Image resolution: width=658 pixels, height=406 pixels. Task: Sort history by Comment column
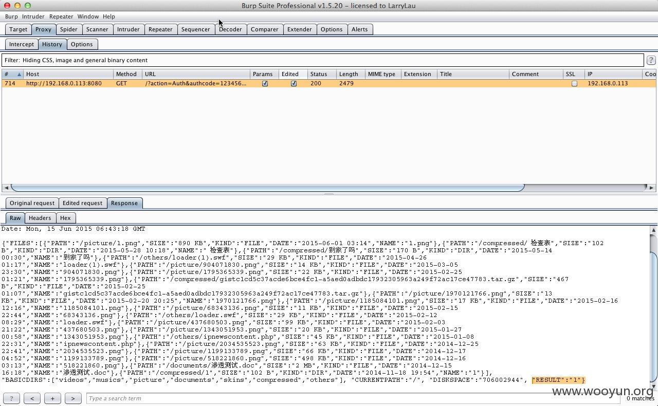pyautogui.click(x=536, y=74)
